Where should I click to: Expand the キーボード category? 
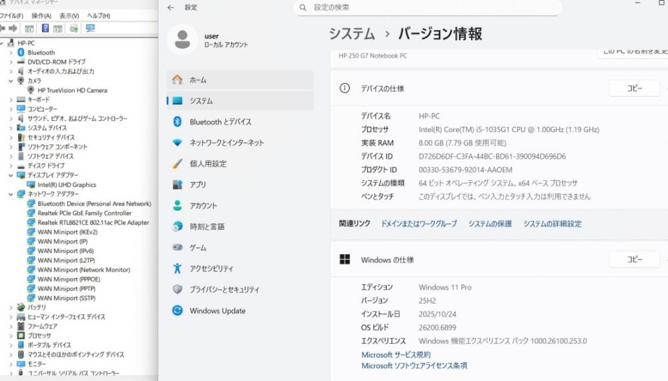pyautogui.click(x=11, y=99)
